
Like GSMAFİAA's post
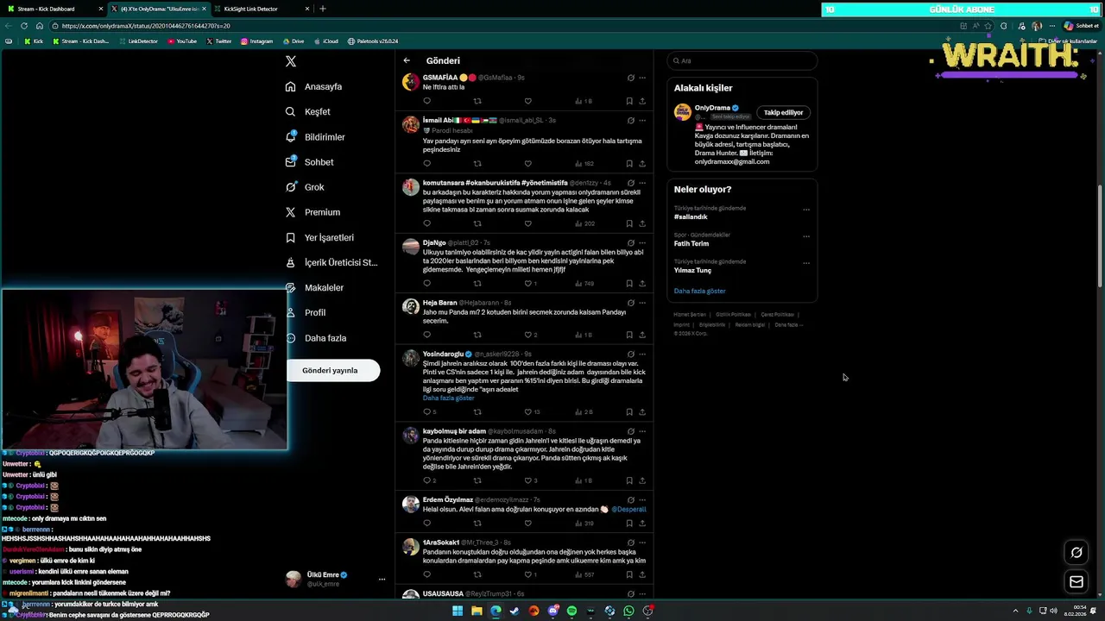tap(528, 101)
